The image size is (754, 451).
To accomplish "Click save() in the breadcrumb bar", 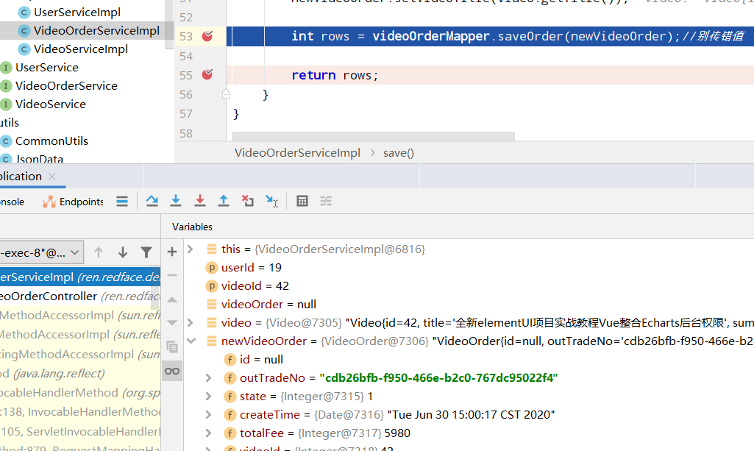I will [x=398, y=152].
